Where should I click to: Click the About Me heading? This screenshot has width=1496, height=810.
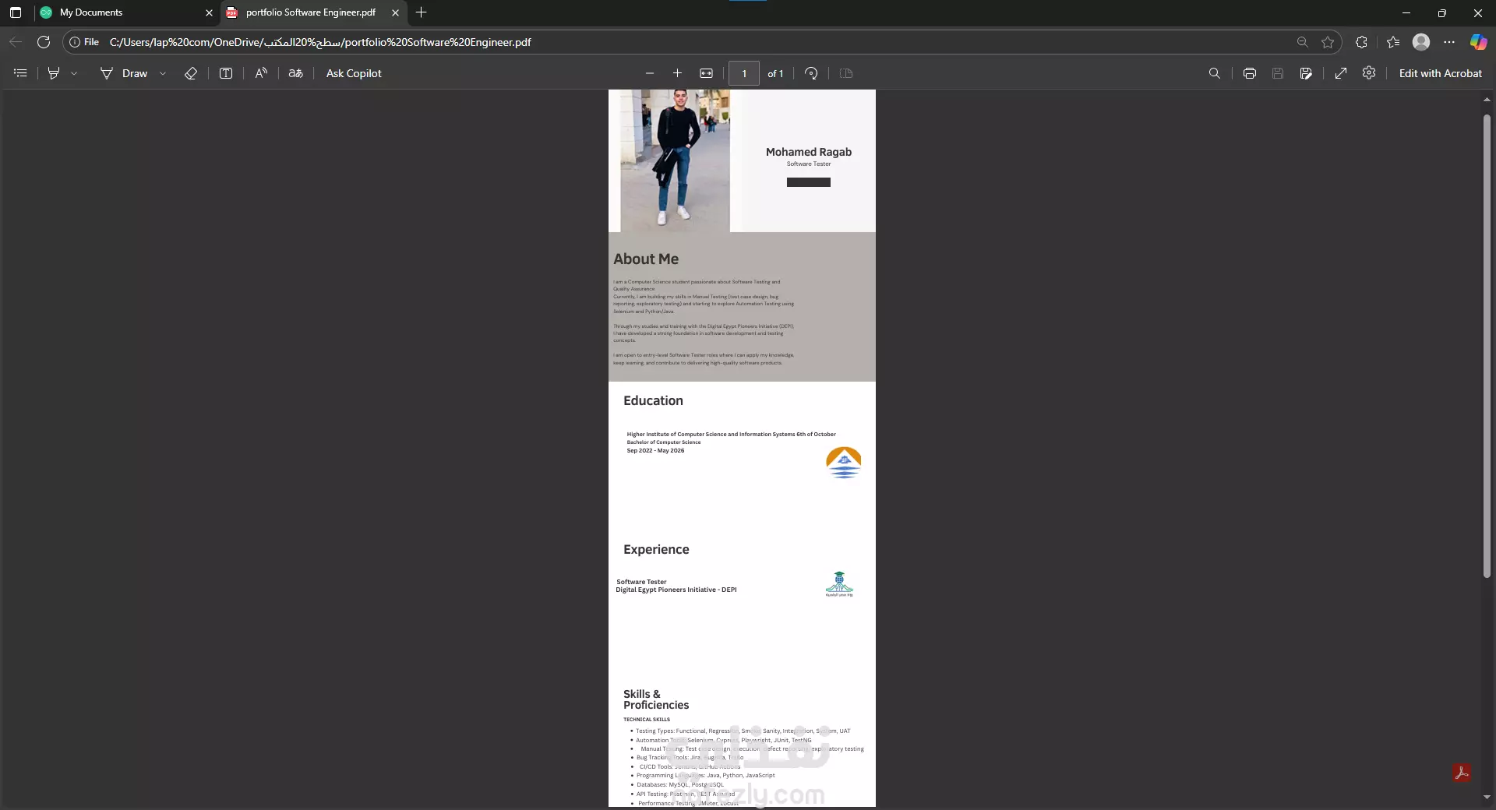pos(646,259)
